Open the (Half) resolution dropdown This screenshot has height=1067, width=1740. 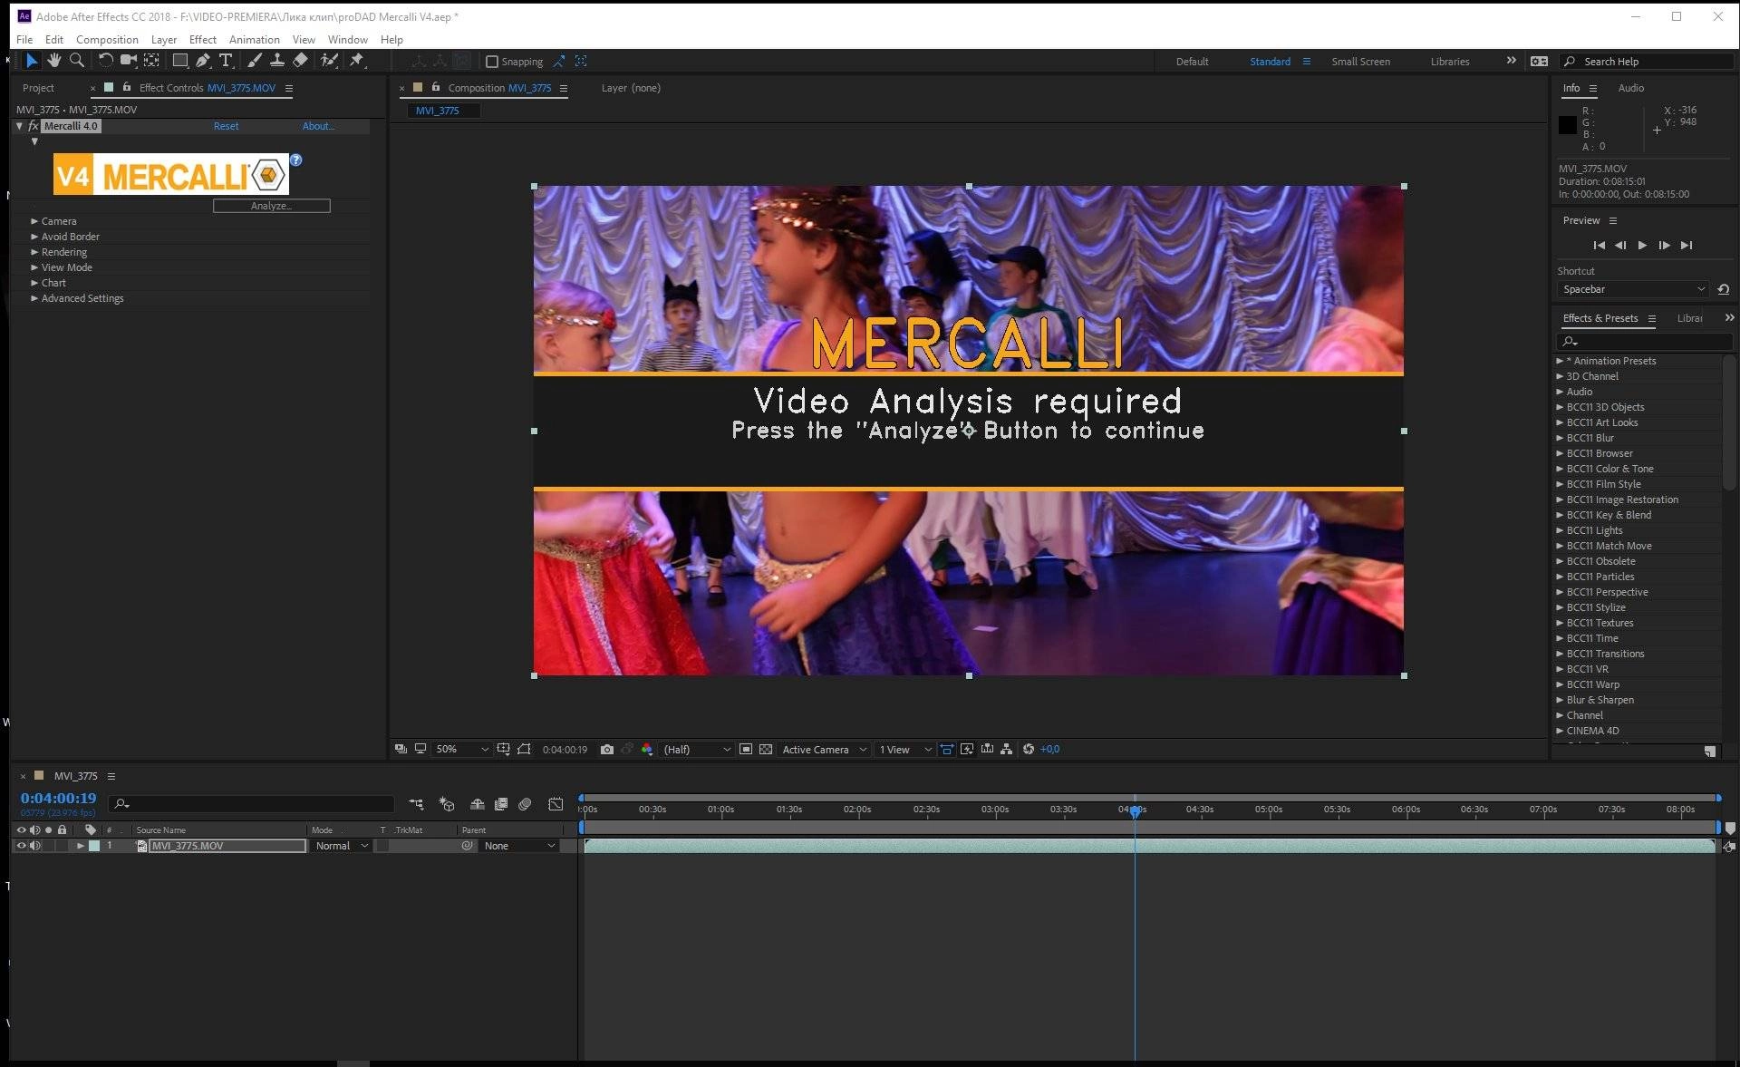coord(696,749)
